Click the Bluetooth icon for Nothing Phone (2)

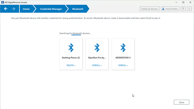[x=71, y=48]
